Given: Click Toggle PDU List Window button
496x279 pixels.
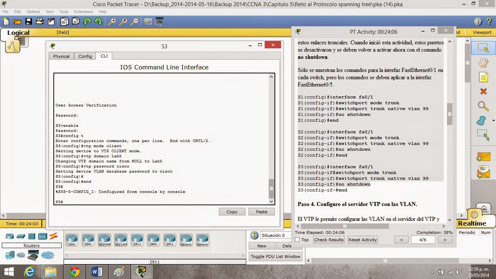Looking at the screenshot, I should [x=276, y=256].
